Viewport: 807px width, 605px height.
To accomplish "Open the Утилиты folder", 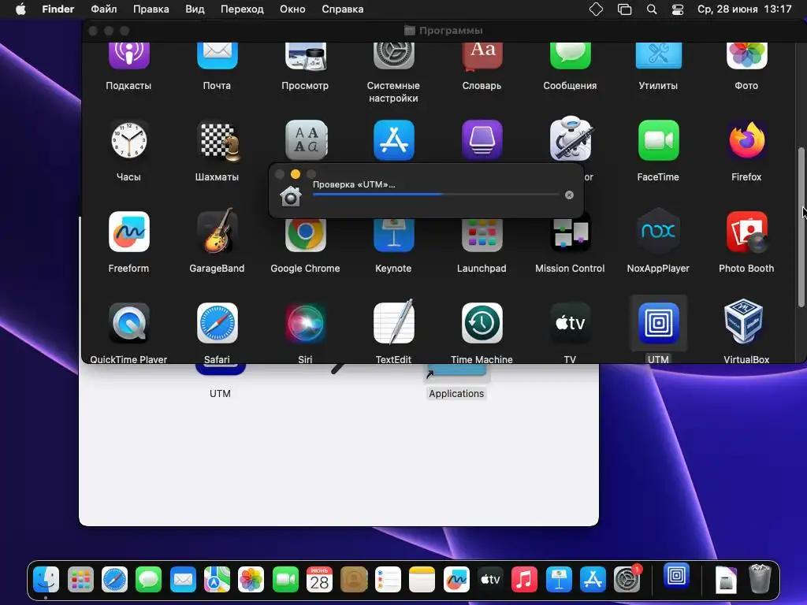I will click(x=659, y=56).
